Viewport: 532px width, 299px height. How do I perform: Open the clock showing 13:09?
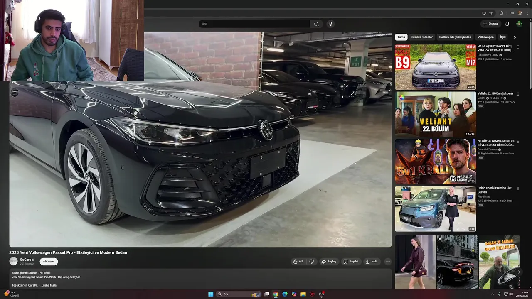522,294
